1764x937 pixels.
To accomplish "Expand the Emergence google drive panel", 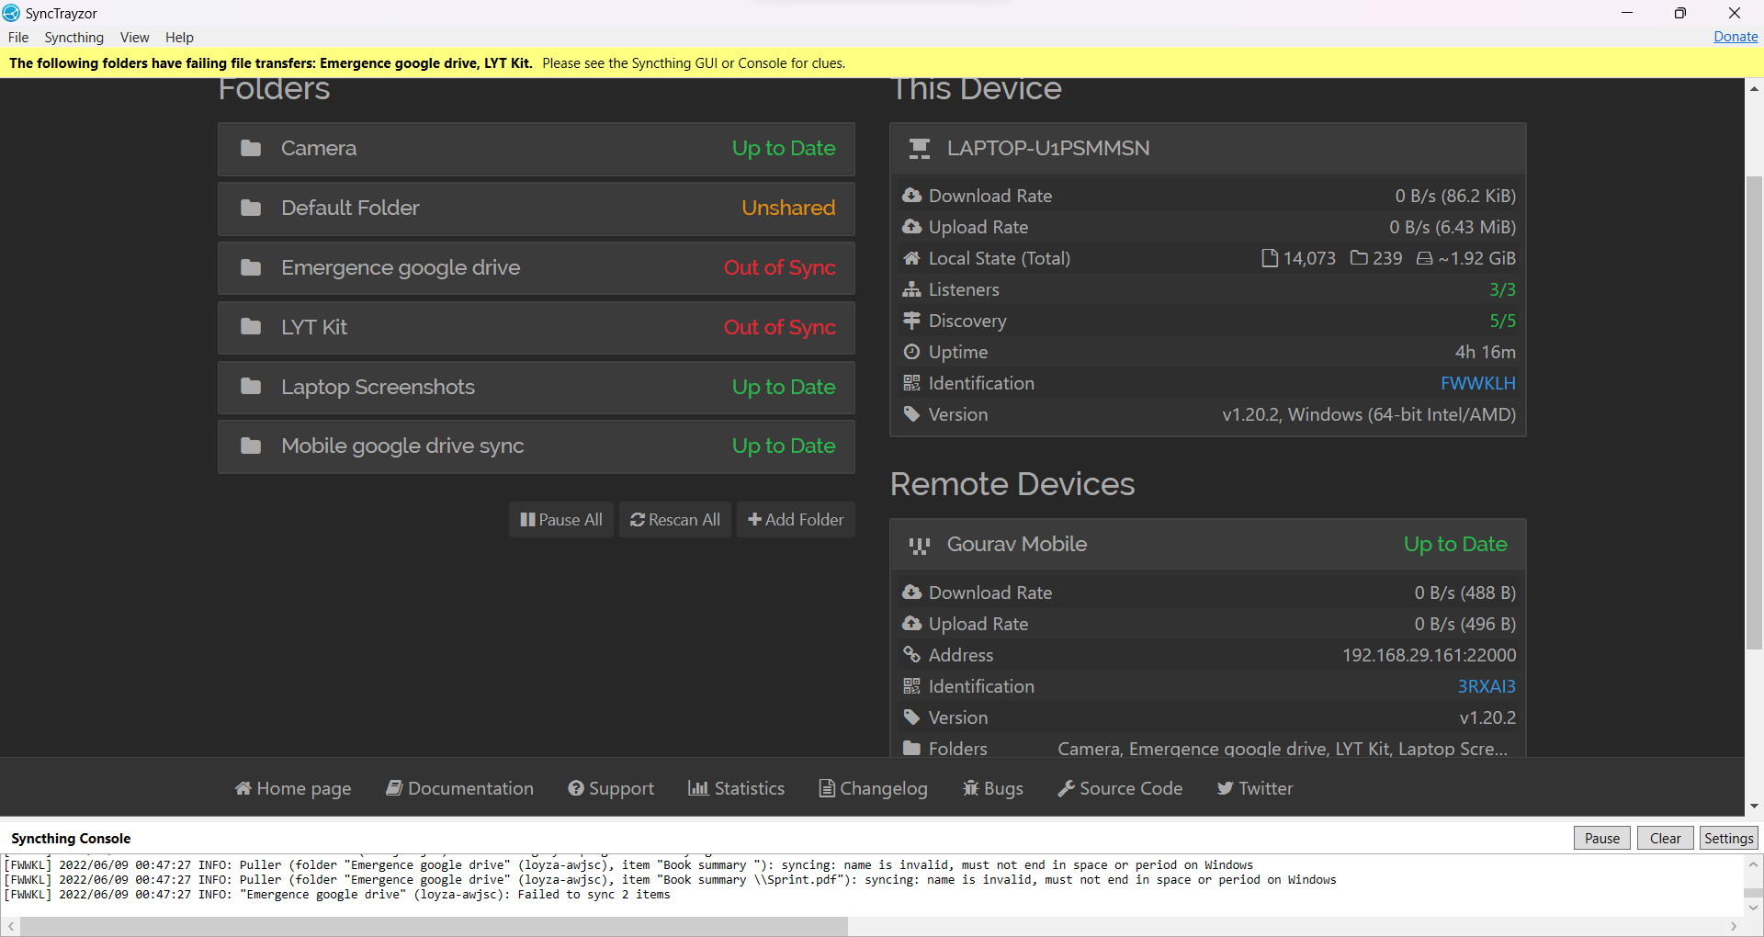I will (537, 268).
